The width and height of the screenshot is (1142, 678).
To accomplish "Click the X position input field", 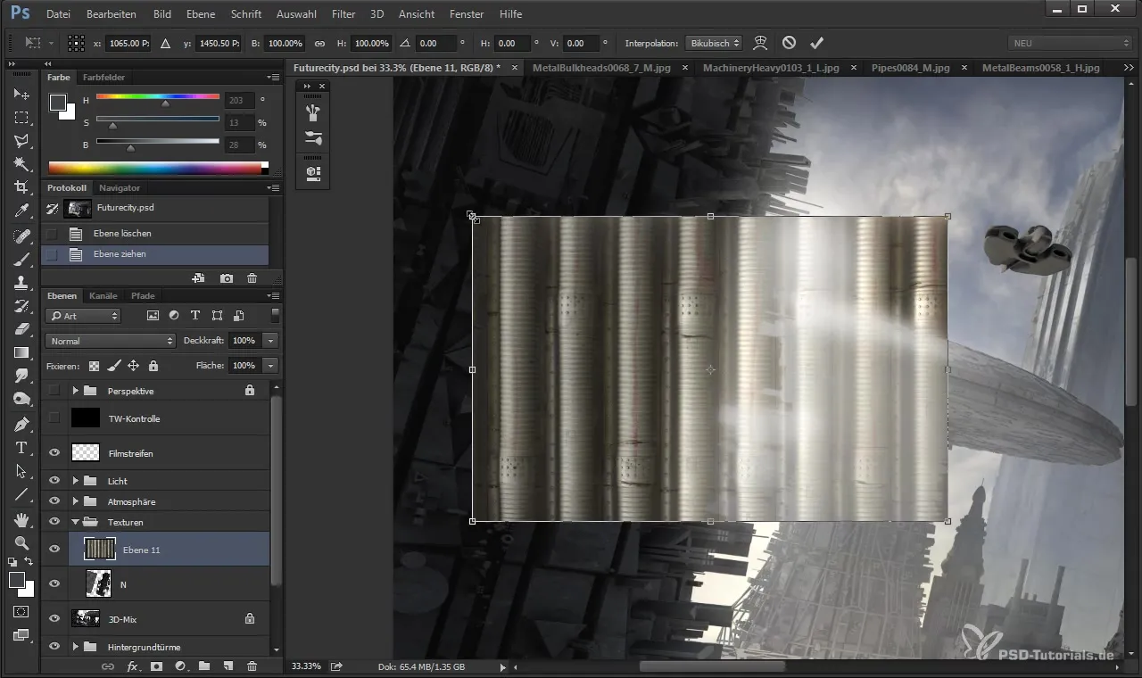I will pyautogui.click(x=128, y=43).
